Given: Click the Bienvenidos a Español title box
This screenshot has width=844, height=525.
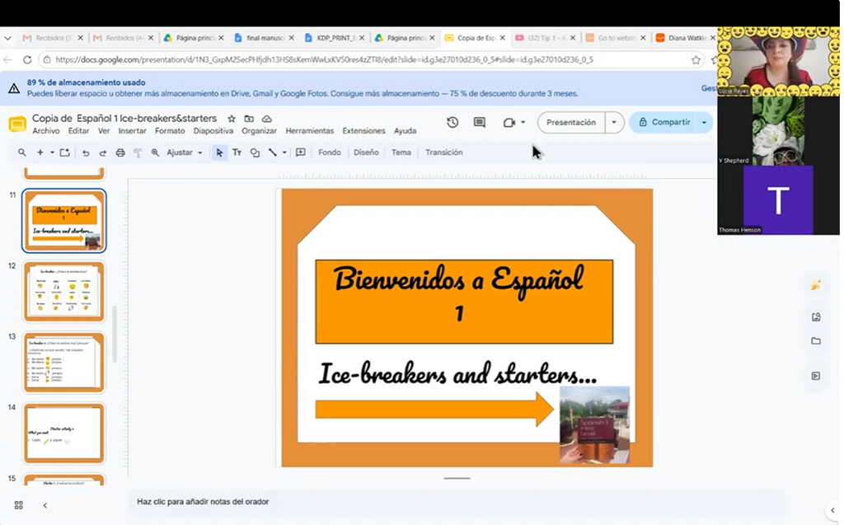Looking at the screenshot, I should [x=464, y=302].
